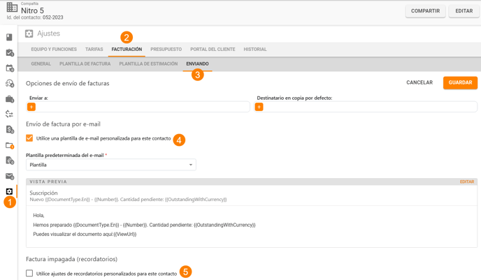Click 'Id. del contacto: 052-2023' text

[35, 17]
